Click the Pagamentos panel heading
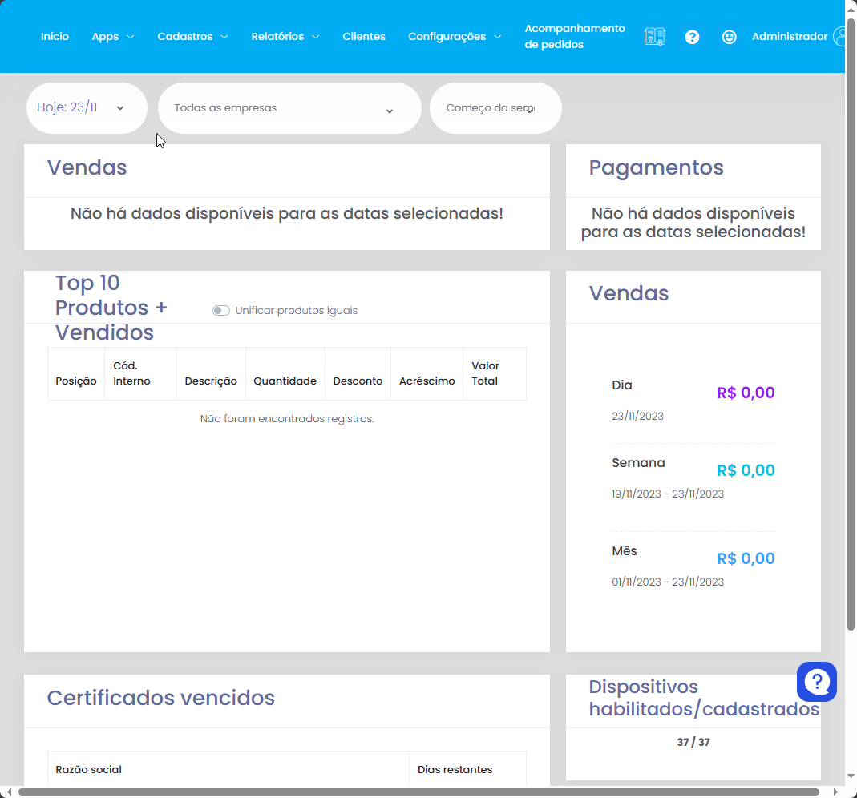The width and height of the screenshot is (857, 798). (656, 167)
